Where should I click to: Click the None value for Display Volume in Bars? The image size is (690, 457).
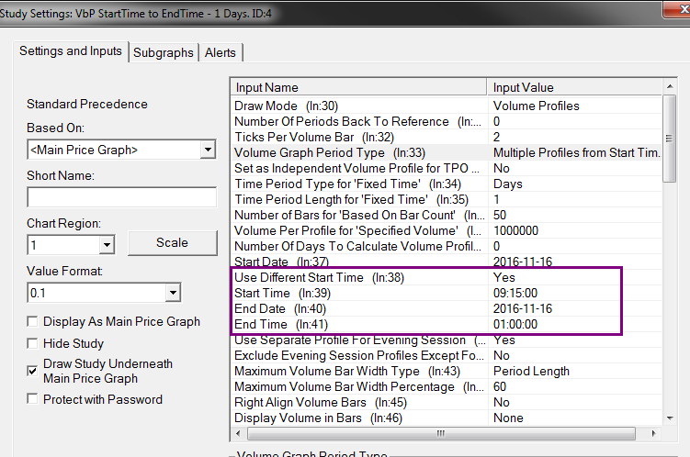tap(575, 418)
